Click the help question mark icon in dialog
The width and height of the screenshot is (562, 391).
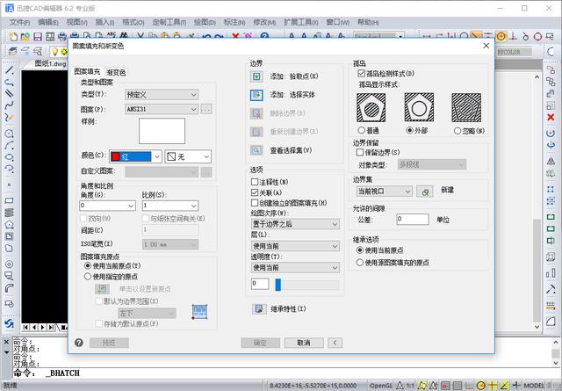pos(79,343)
